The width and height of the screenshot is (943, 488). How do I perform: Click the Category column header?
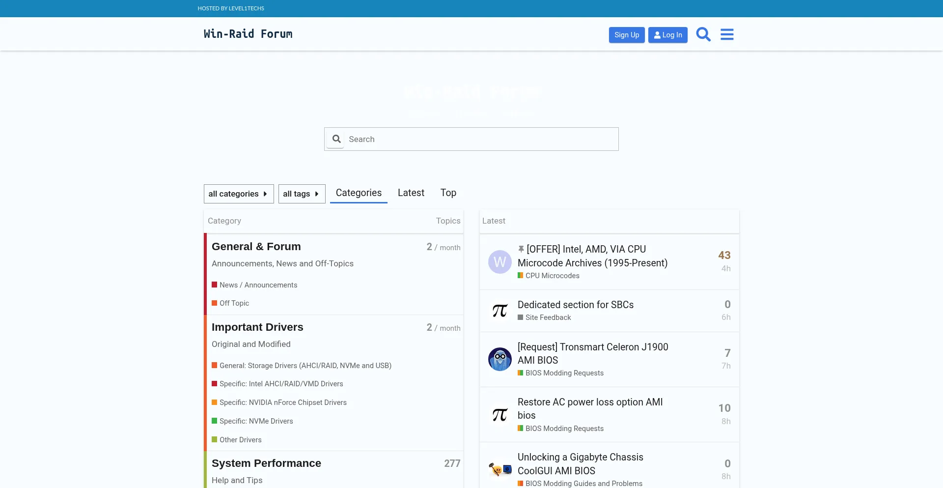pos(224,221)
